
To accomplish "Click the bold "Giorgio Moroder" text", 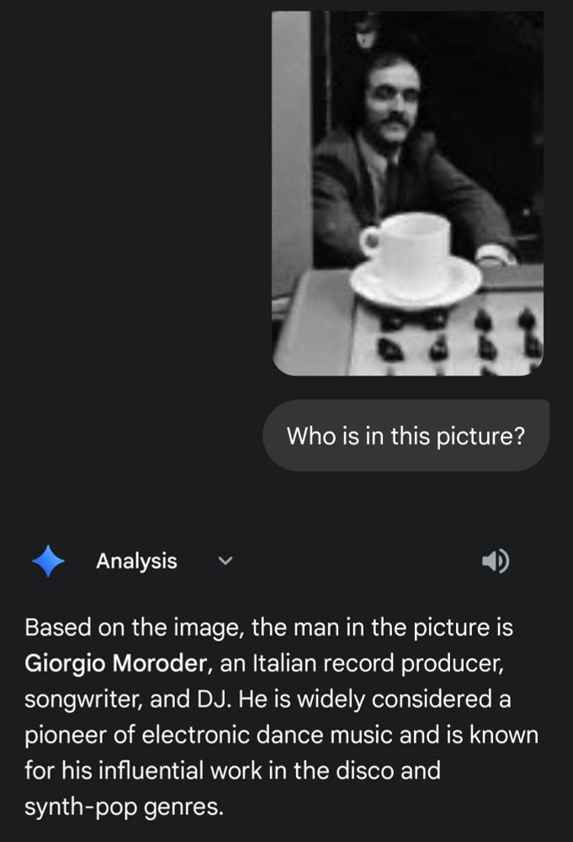I will 115,663.
